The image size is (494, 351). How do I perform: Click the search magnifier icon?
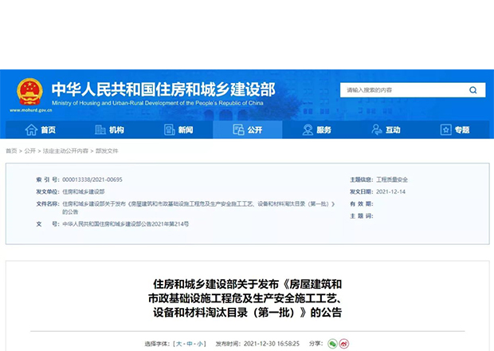(473, 90)
